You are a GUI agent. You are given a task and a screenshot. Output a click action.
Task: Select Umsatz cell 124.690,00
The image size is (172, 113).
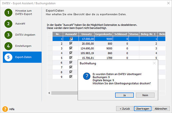point(87,49)
